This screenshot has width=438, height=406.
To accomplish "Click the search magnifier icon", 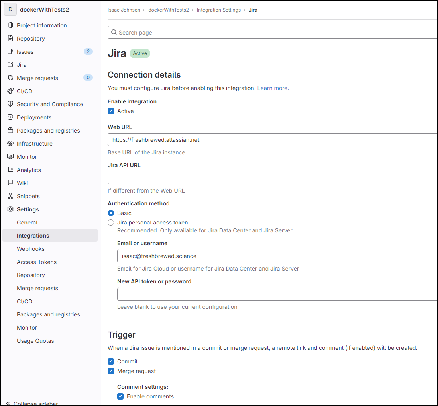I will 114,32.
